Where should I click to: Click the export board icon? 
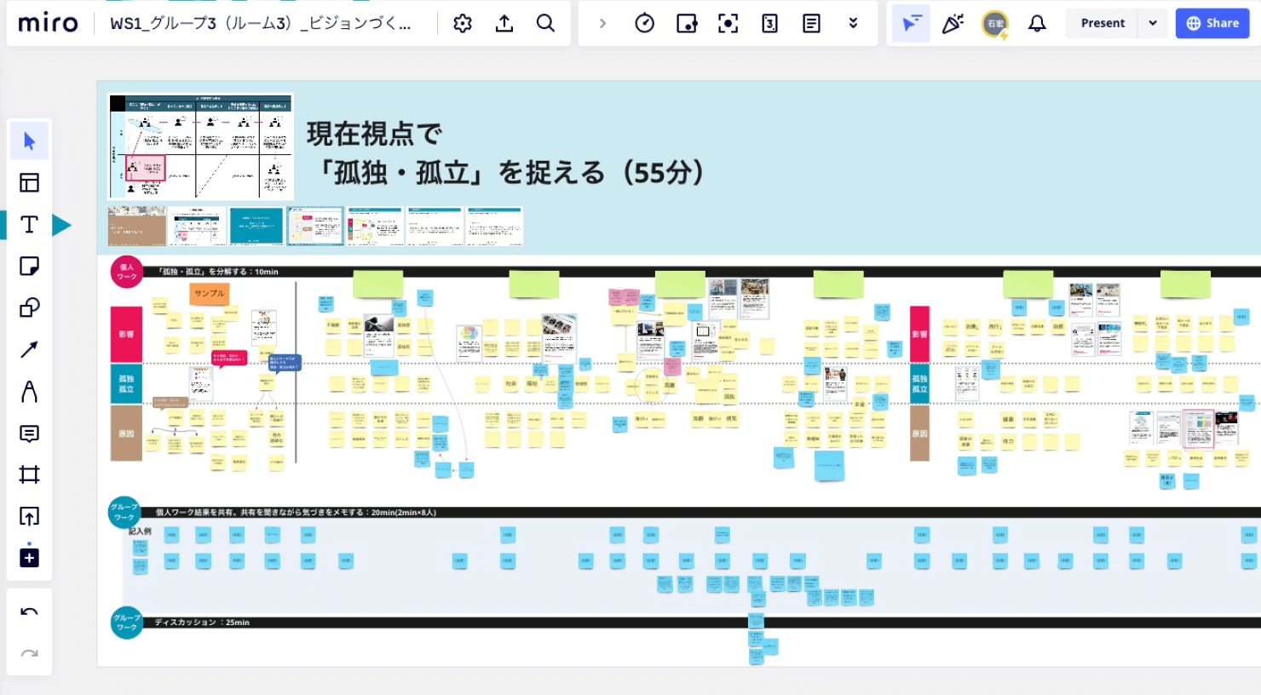pyautogui.click(x=504, y=23)
